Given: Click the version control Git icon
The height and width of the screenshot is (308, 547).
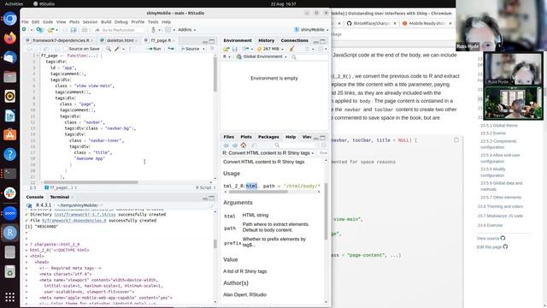Looking at the screenshot, I should click(x=154, y=30).
